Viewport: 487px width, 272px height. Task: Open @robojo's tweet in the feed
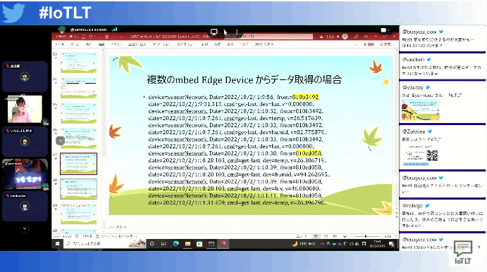coord(442,215)
